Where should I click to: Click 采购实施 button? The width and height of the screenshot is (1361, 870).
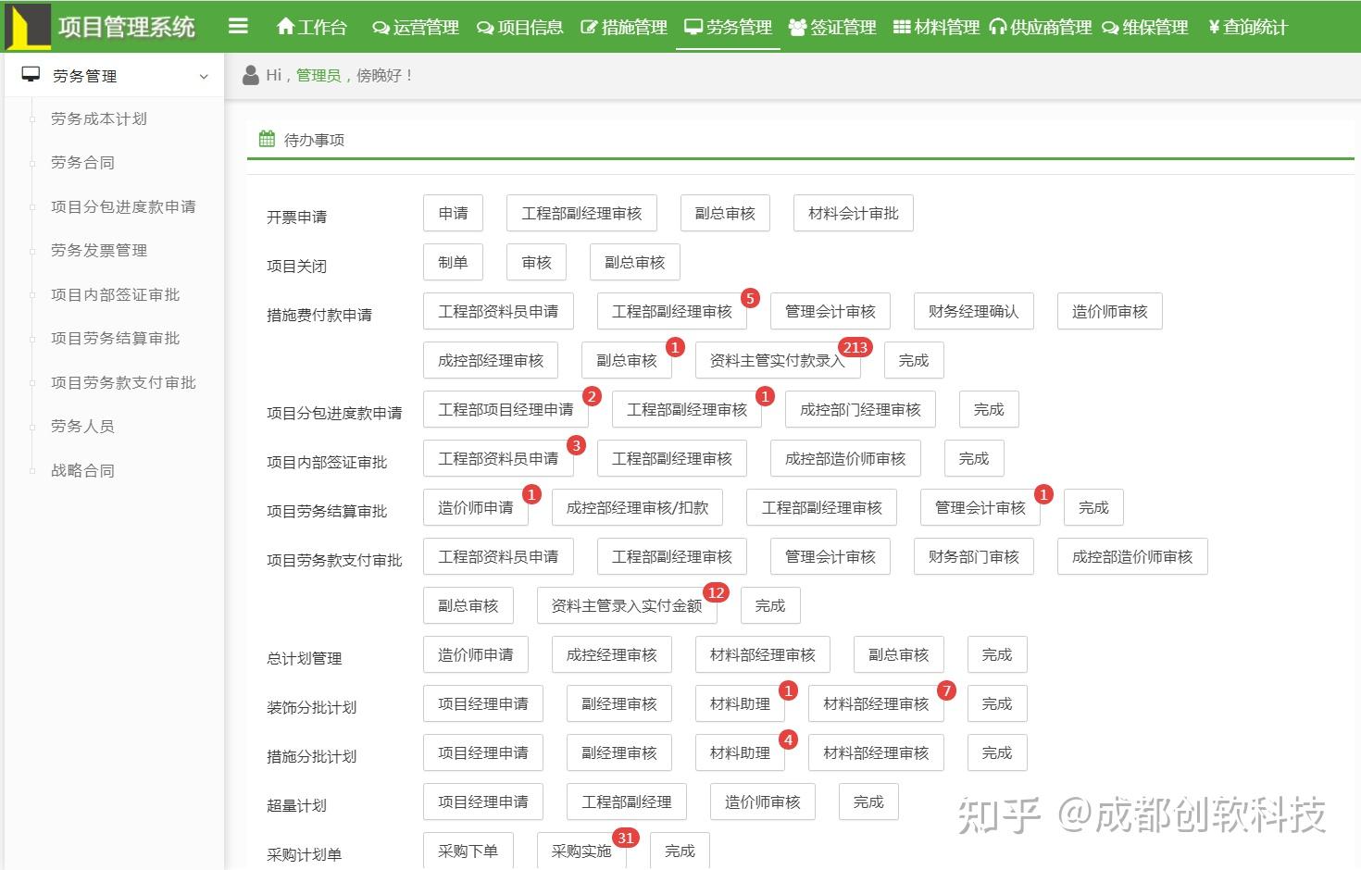coord(581,851)
